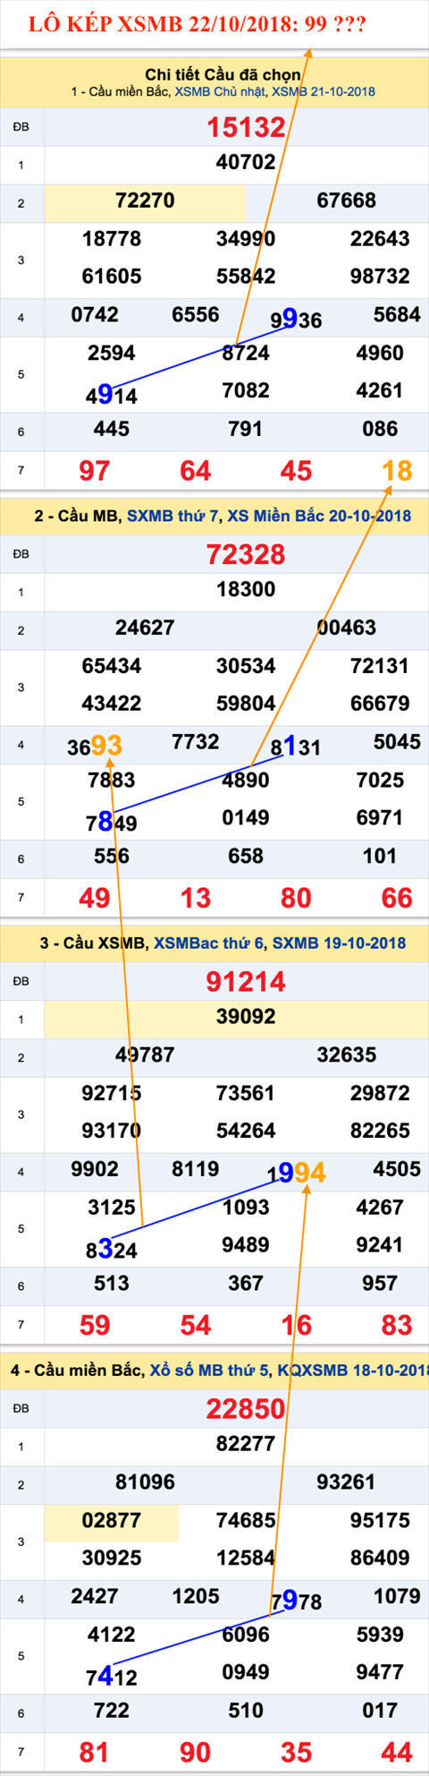This screenshot has height=1776, width=429.
Task: Open the Xổ số MB thứ 5 link
Action: point(209,1370)
